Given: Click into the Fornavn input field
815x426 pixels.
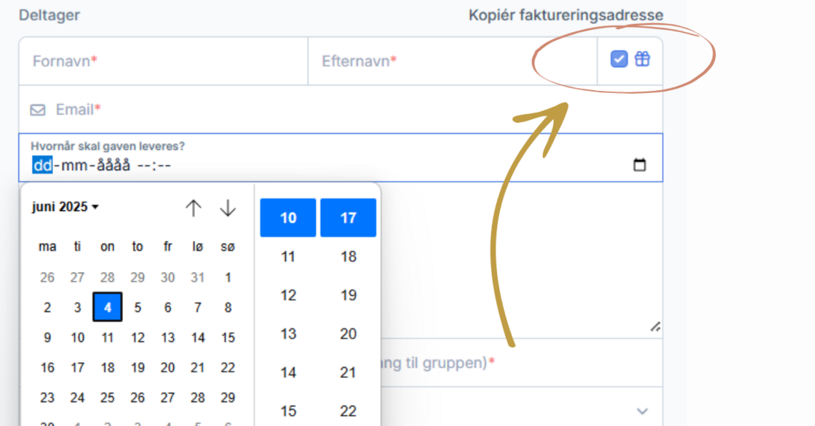Looking at the screenshot, I should (x=163, y=62).
